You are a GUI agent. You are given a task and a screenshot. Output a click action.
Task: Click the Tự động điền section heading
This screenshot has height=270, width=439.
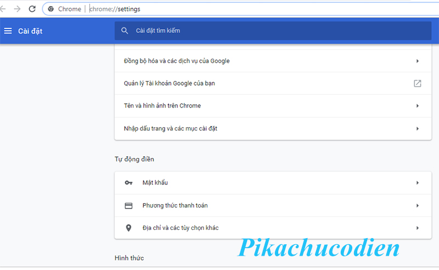[134, 159]
